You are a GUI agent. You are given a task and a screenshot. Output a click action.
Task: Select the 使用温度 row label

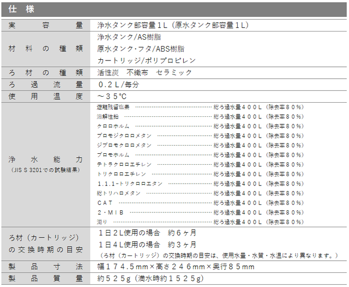pos(46,96)
